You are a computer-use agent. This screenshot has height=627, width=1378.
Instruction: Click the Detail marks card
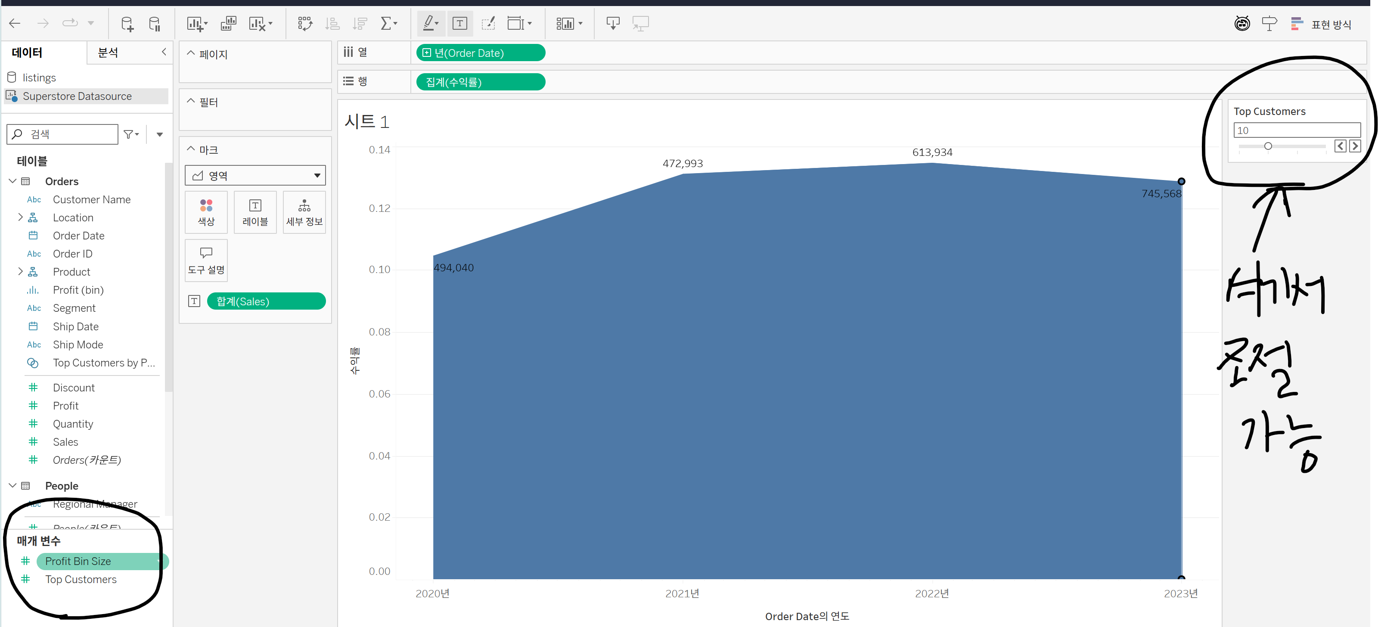304,212
